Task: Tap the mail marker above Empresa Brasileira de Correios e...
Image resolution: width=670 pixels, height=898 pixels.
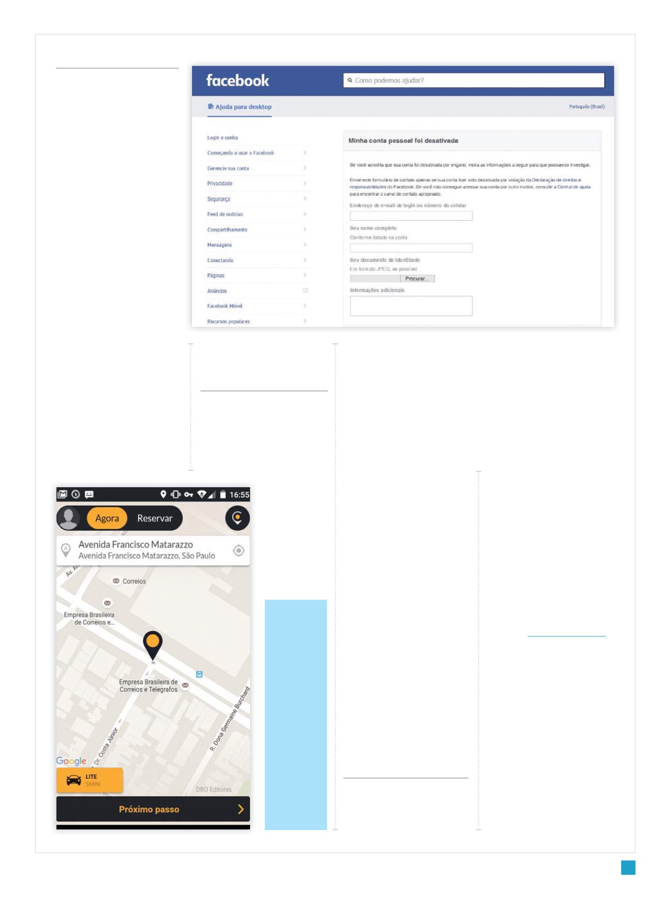Action: 108,603
